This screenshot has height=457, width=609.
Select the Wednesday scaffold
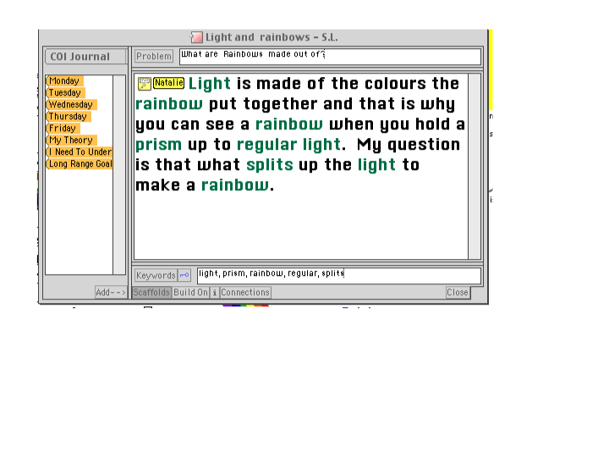[71, 105]
